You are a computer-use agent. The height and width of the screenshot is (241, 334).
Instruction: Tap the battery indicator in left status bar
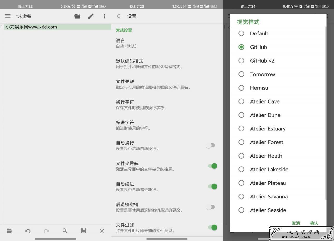tap(103, 6)
